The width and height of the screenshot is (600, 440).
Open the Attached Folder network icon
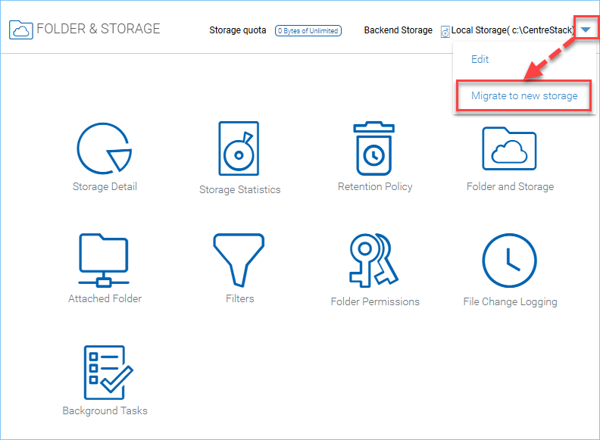104,261
